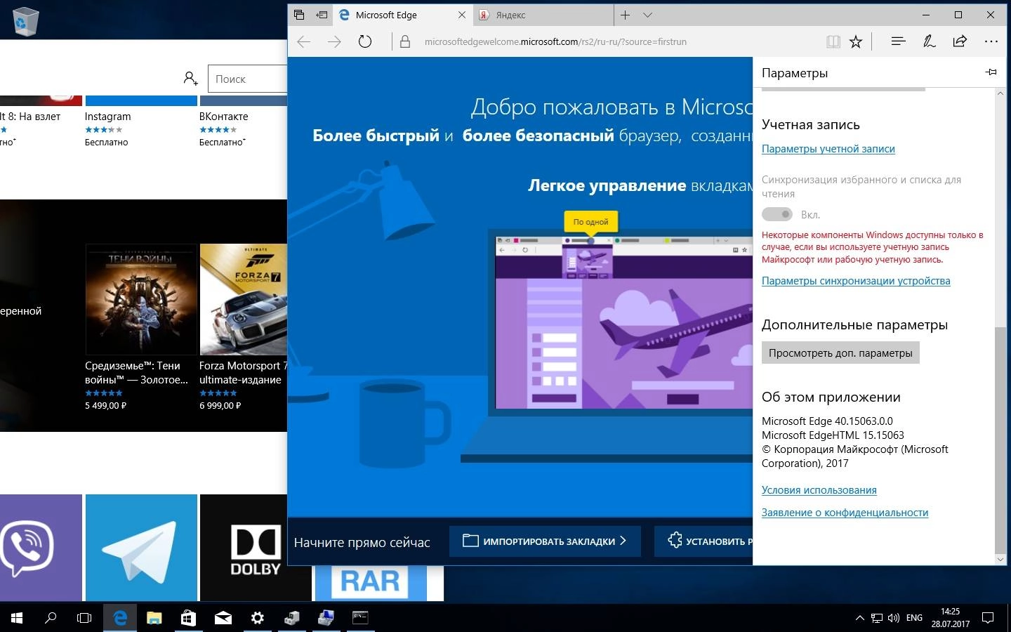Close the Microsoft Edge tab
1011x632 pixels.
click(x=461, y=15)
